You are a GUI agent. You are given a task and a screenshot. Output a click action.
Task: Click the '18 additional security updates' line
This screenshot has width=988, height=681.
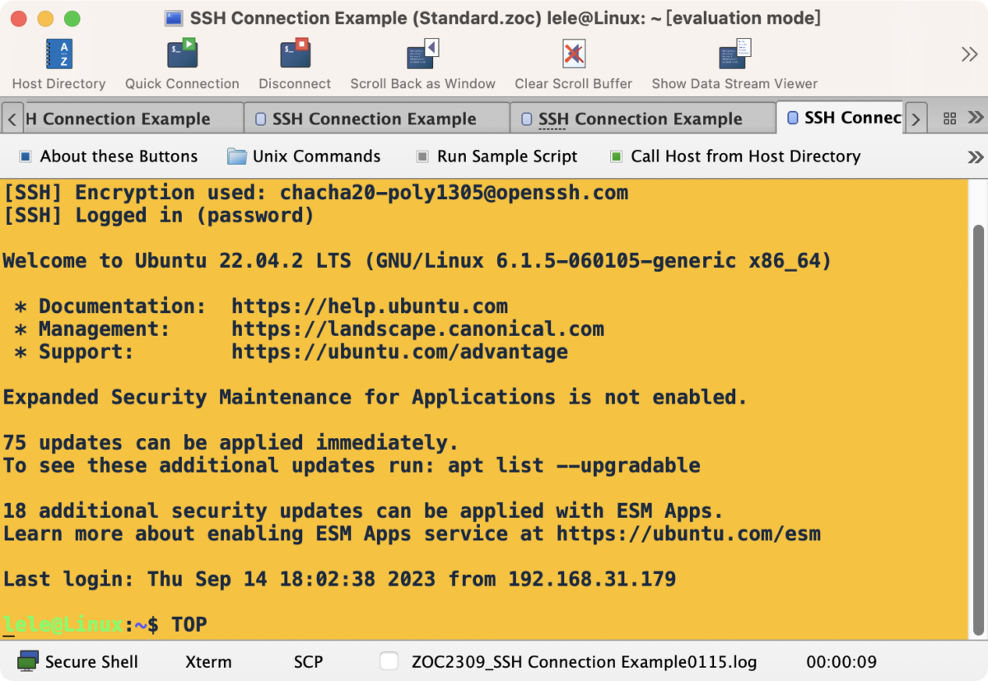click(364, 511)
